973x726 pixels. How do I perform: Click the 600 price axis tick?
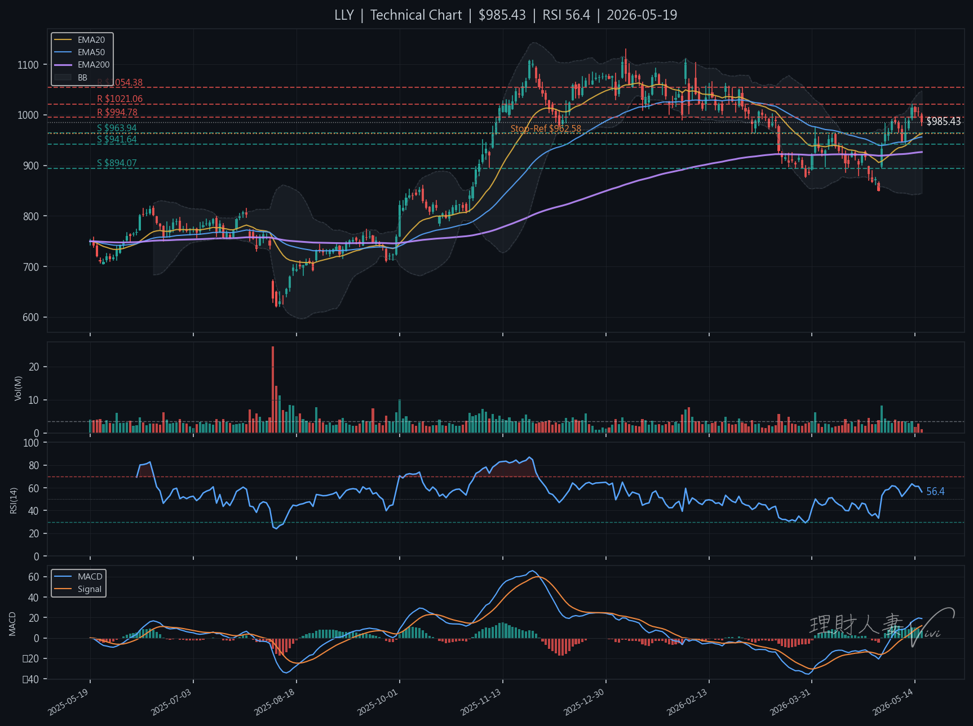point(31,318)
